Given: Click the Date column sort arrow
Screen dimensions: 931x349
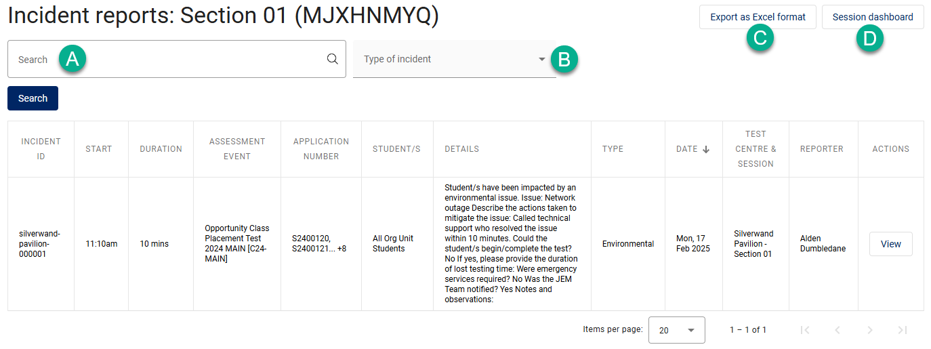Looking at the screenshot, I should [706, 149].
